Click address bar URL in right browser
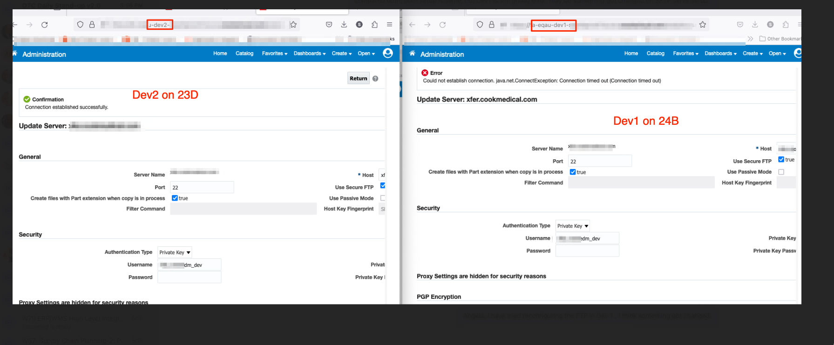Screen dimensions: 834x345 598,25
